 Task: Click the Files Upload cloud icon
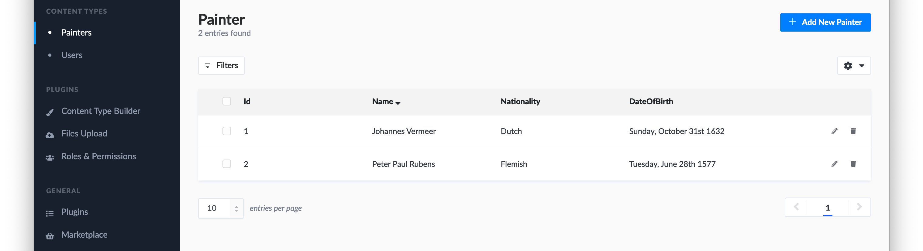[50, 135]
